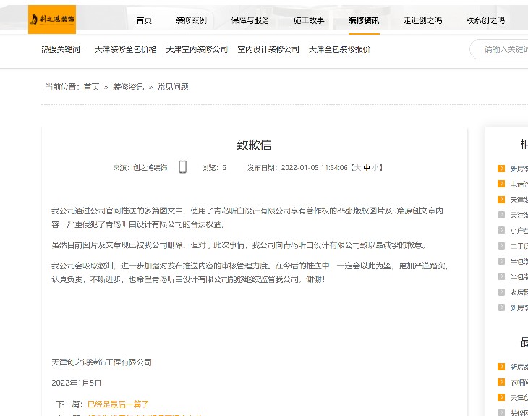Click the 当前位置 breadcrumb label
Screen dimensions: 528x416
pos(62,88)
